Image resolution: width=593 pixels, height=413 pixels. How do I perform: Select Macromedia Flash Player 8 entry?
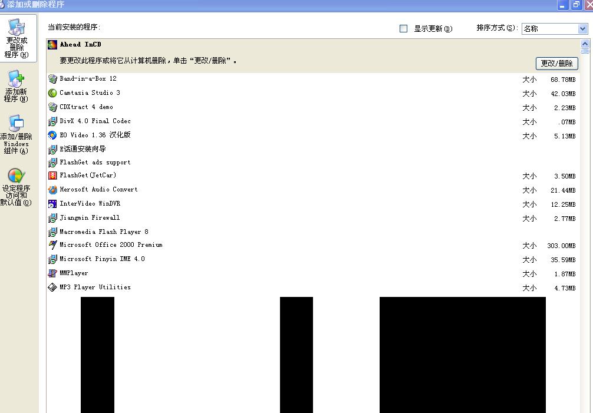pyautogui.click(x=313, y=232)
